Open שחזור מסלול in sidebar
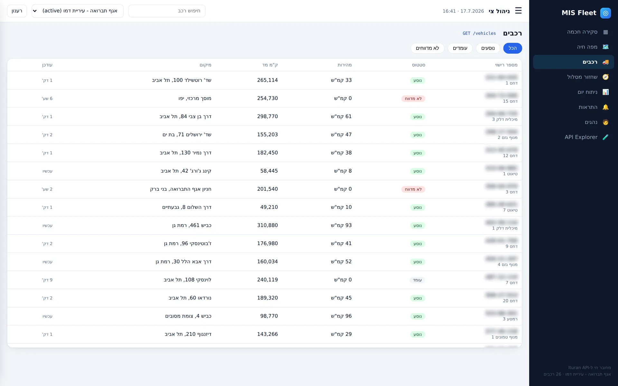Image resolution: width=618 pixels, height=386 pixels. click(574, 77)
